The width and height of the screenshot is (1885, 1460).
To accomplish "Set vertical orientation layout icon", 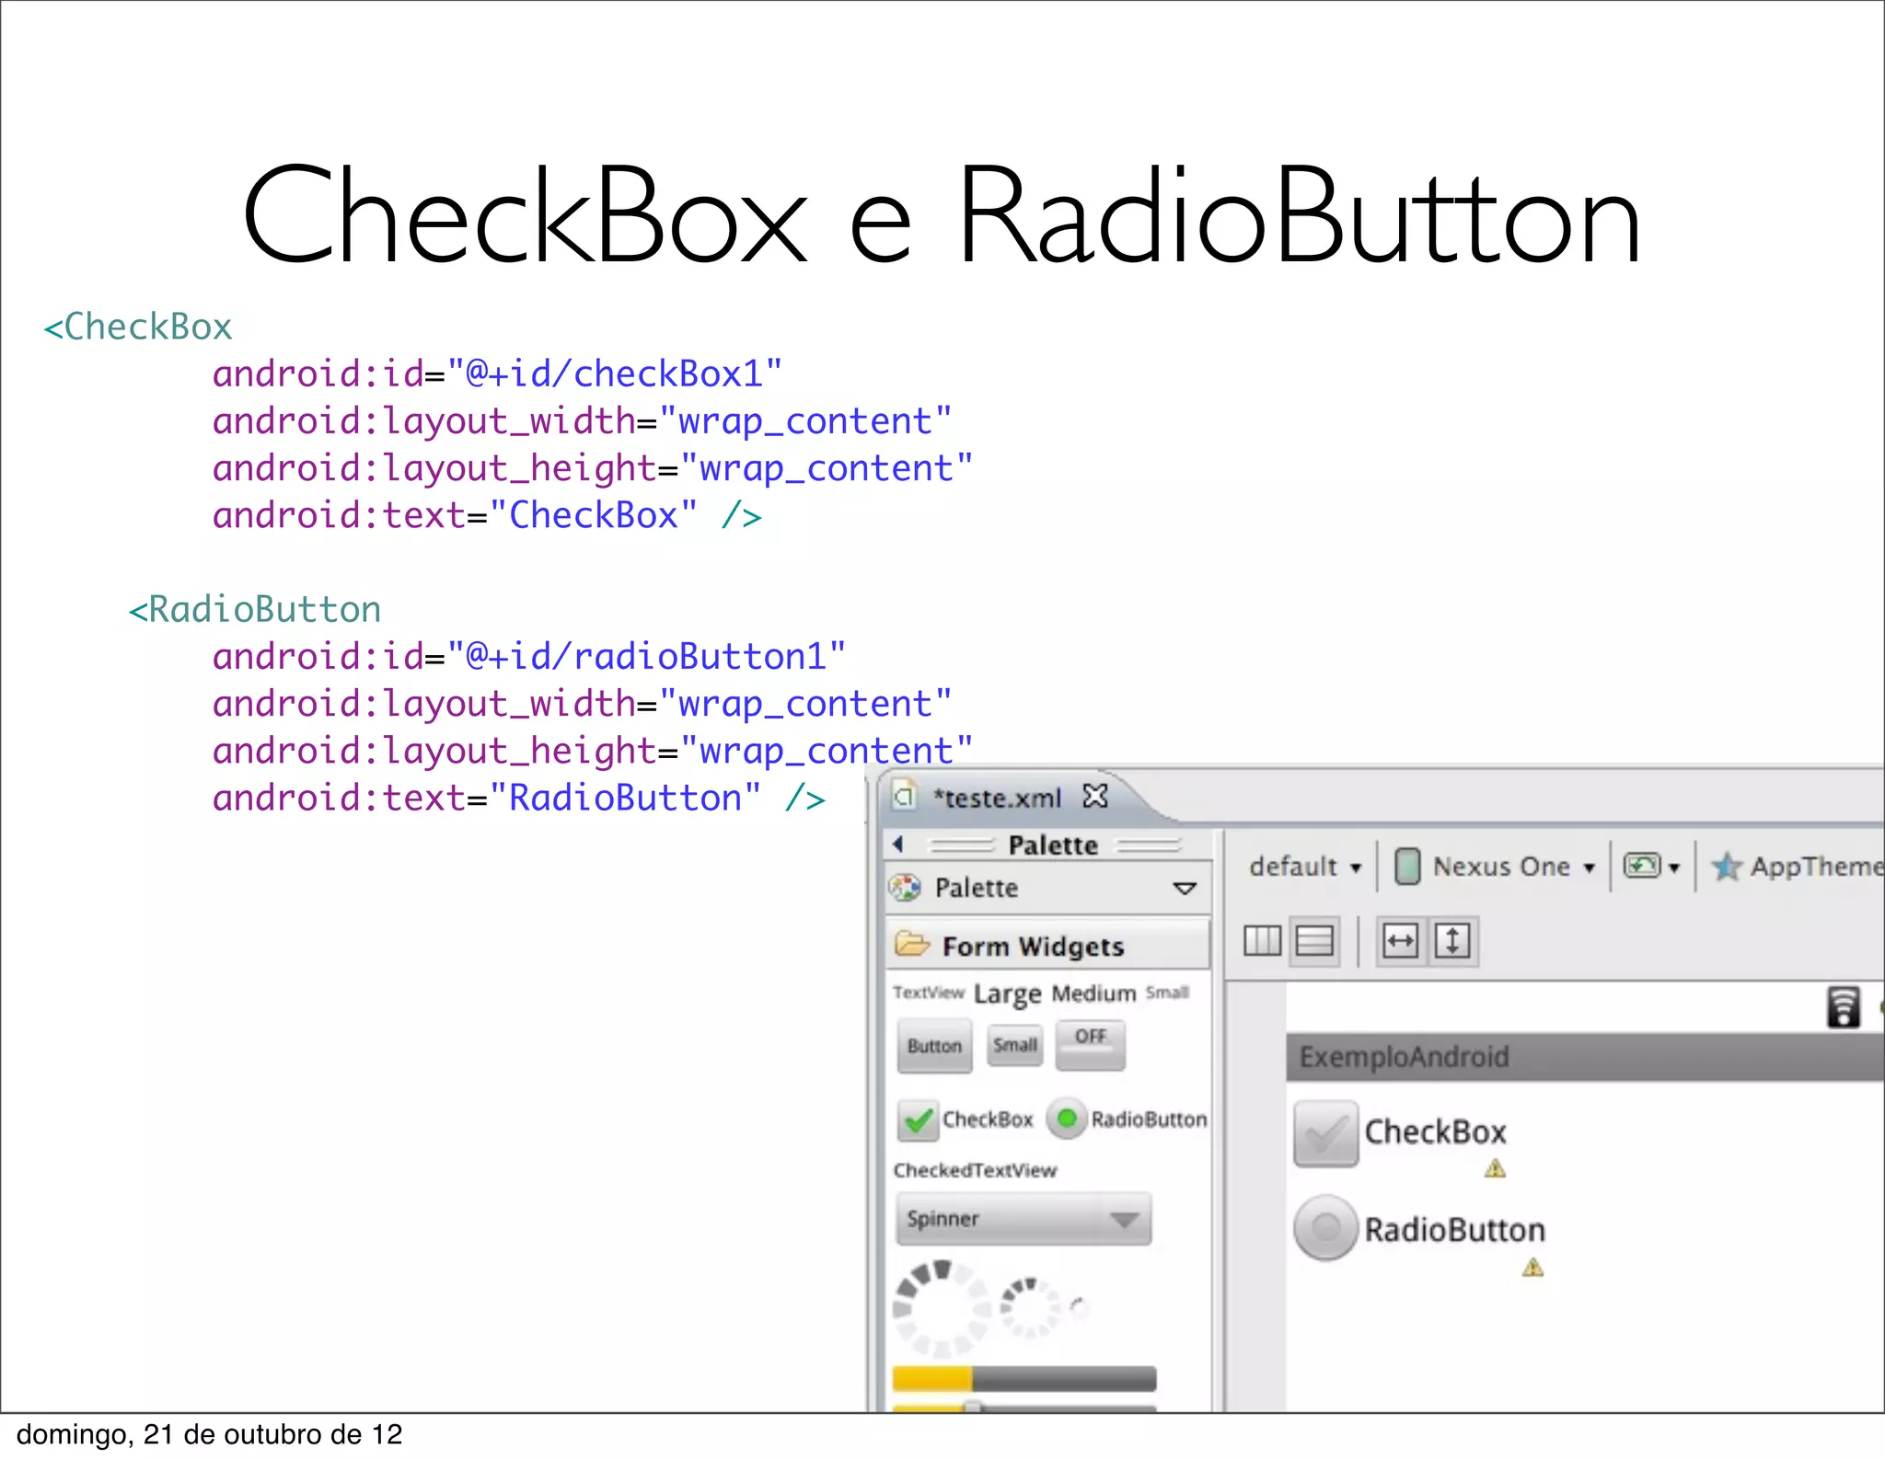I will [1314, 941].
